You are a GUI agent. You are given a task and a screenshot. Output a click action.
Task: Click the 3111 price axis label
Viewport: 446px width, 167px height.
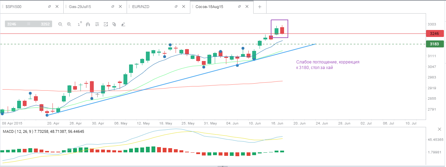431,56
